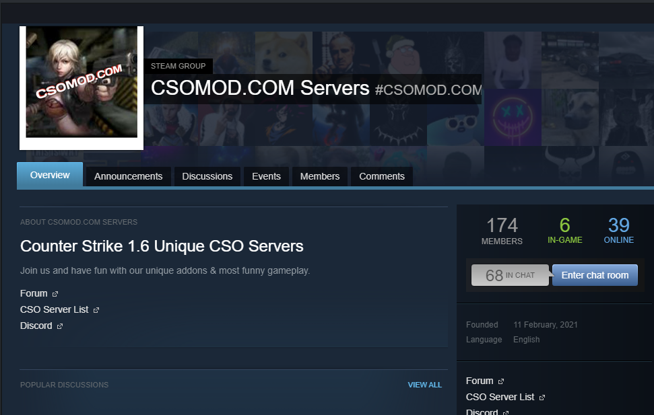Click the external-link icon beside Discord in About section

pyautogui.click(x=60, y=326)
